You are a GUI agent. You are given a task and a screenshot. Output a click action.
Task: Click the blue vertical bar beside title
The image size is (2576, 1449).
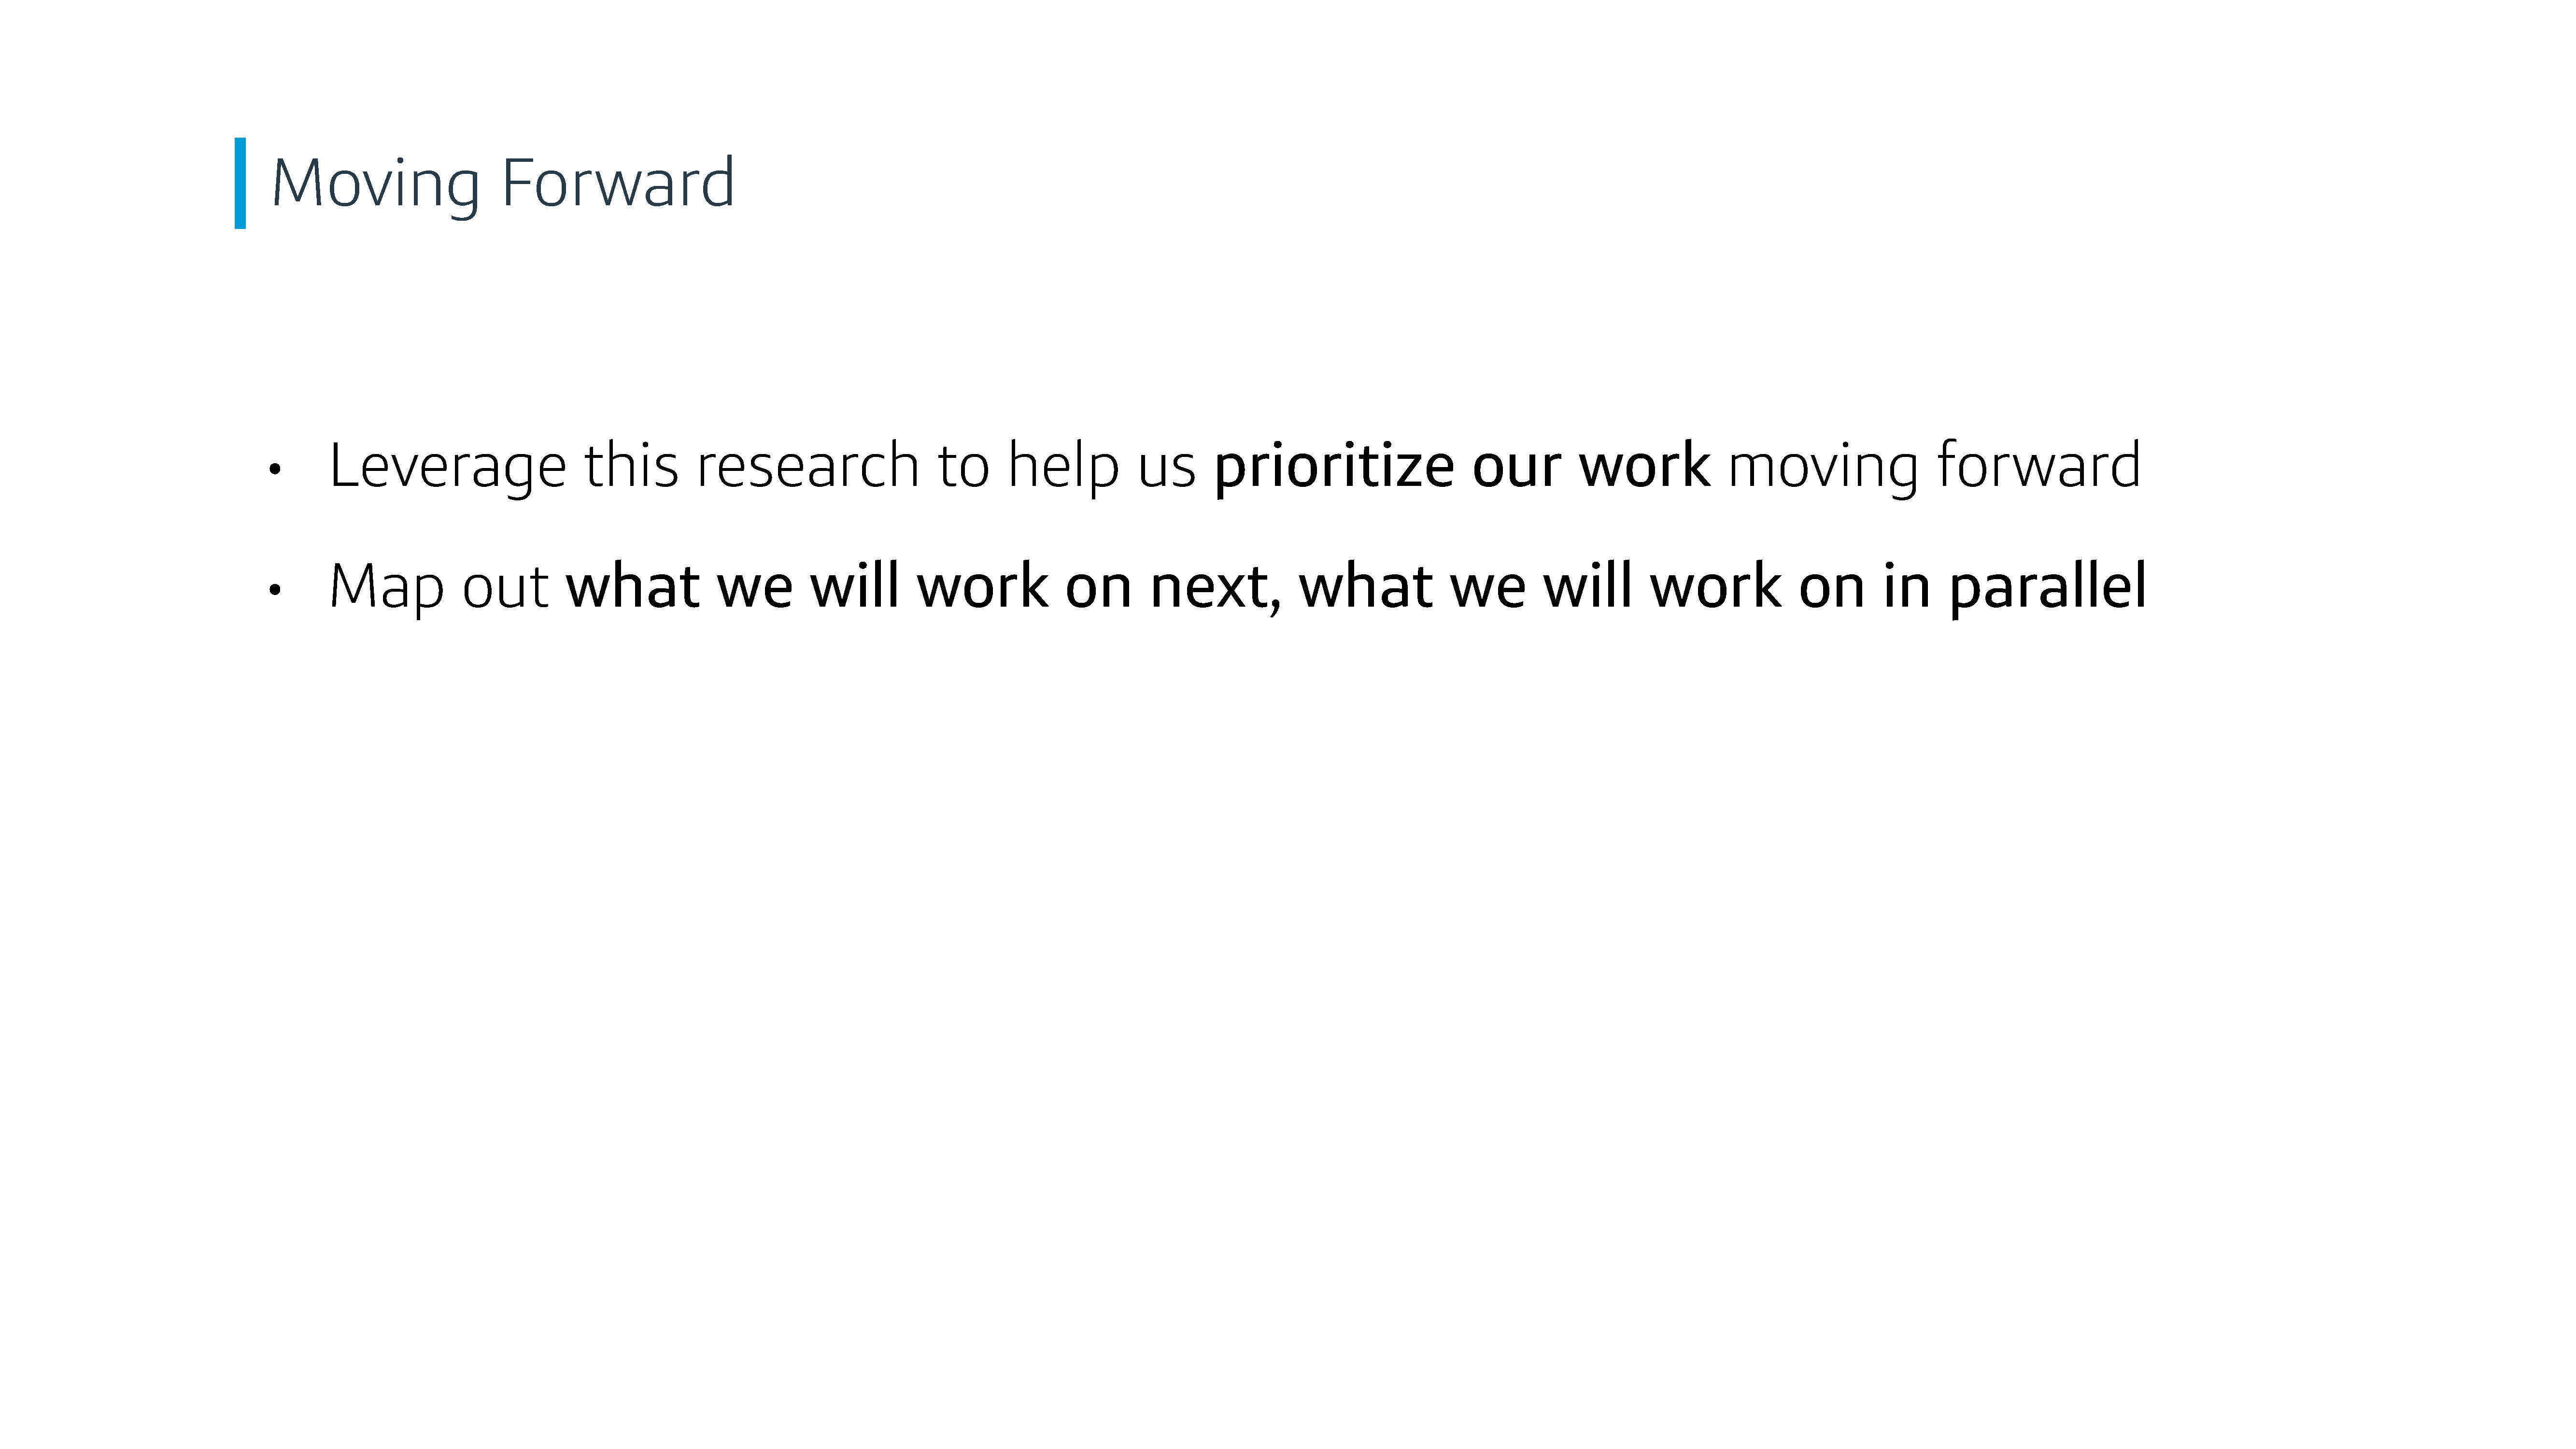240,183
